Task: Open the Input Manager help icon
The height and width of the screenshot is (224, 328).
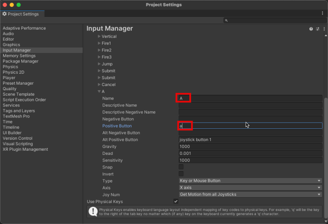Action: tap(311, 29)
